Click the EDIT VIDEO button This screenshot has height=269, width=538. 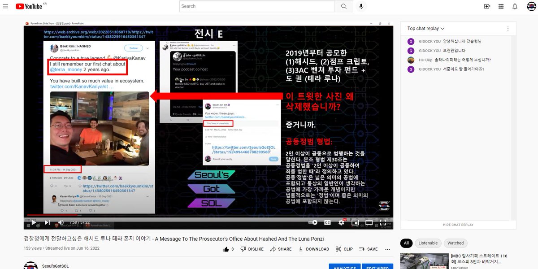coord(378,266)
